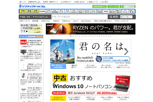Select the 2ndライブ tab
This screenshot has width=153, height=102.
[123, 66]
